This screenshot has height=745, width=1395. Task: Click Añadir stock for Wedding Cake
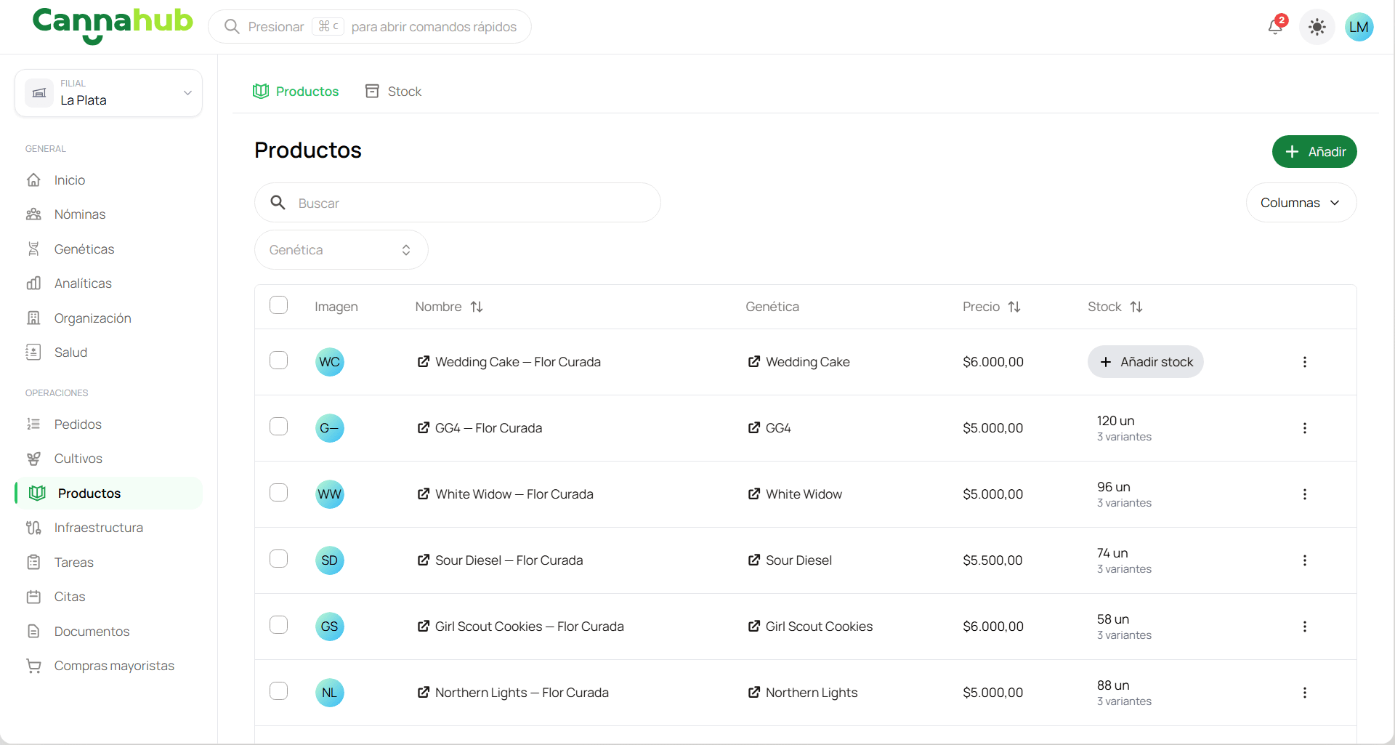[x=1145, y=362]
